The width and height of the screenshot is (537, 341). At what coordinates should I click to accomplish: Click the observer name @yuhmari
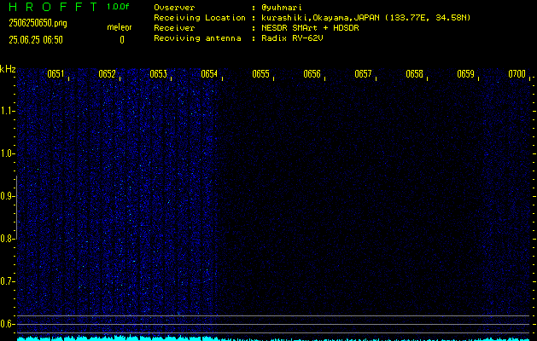click(282, 8)
